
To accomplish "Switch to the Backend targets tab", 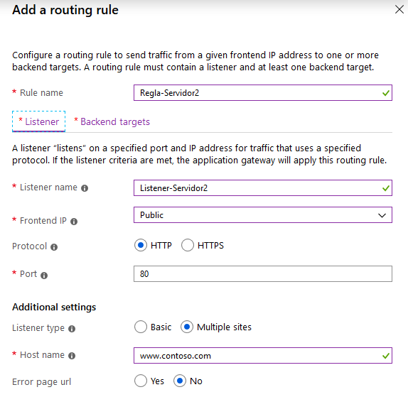I will (x=112, y=121).
